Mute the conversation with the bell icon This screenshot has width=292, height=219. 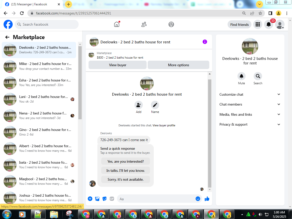click(241, 76)
